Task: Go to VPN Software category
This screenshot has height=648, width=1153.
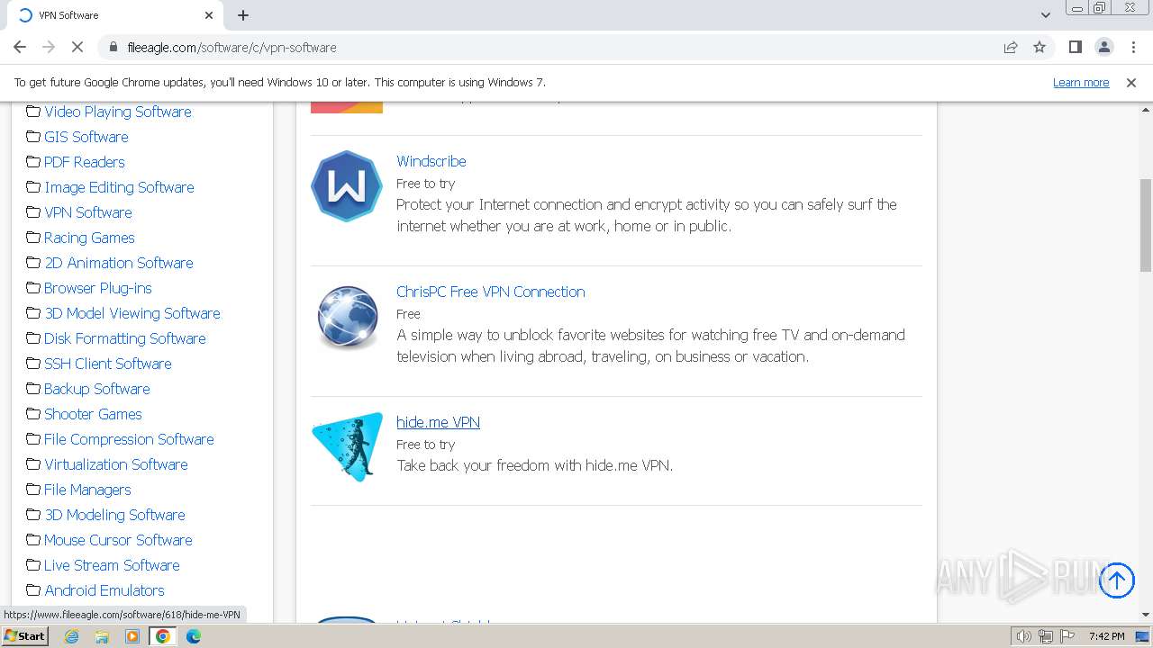Action: coord(88,212)
